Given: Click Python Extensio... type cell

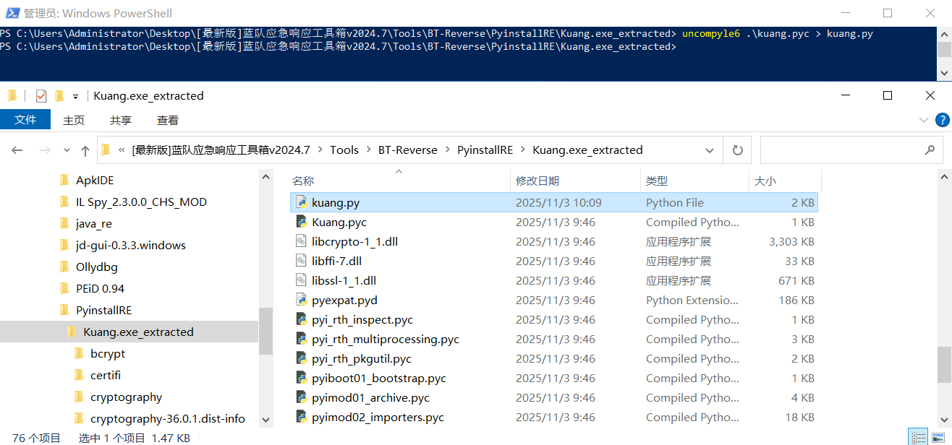Looking at the screenshot, I should pos(692,301).
